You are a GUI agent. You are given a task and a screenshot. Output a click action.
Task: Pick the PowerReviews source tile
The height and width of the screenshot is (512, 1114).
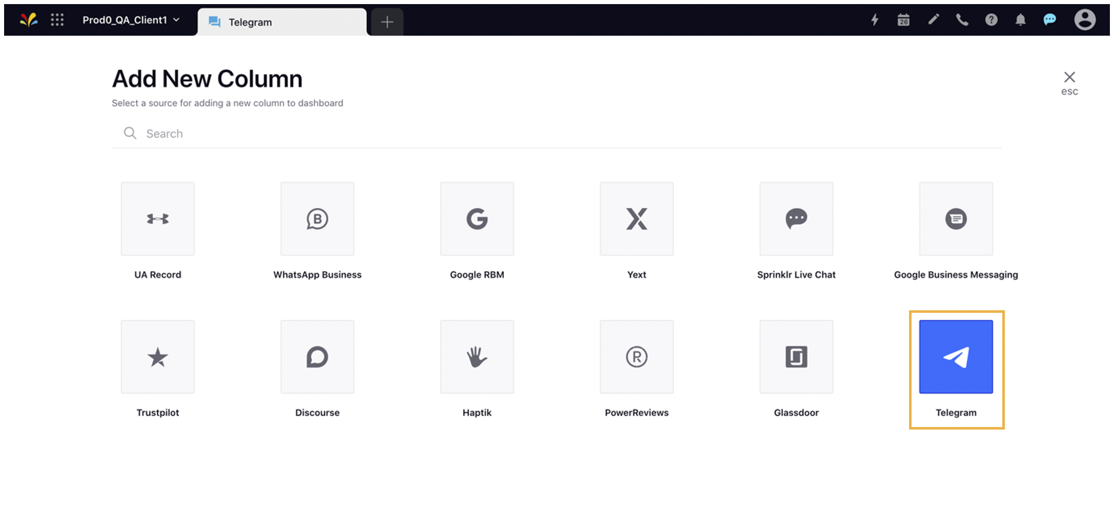[x=636, y=357]
